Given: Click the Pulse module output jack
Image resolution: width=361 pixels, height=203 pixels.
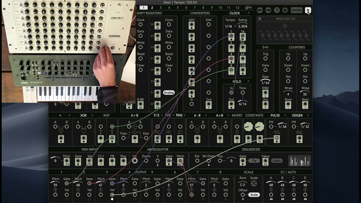Looking at the screenshot, I should click(x=277, y=139).
